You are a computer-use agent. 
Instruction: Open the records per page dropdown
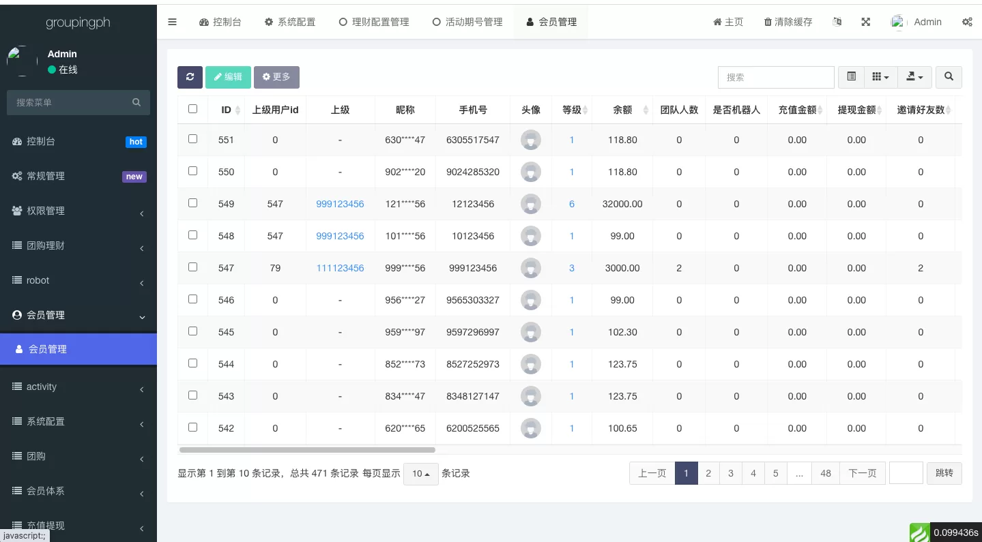coord(420,474)
